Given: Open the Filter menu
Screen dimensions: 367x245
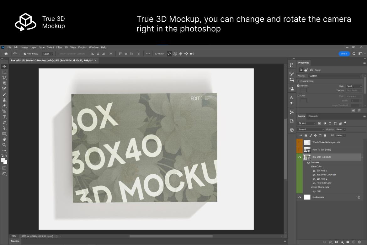Looking at the screenshot, I should tap(59, 47).
